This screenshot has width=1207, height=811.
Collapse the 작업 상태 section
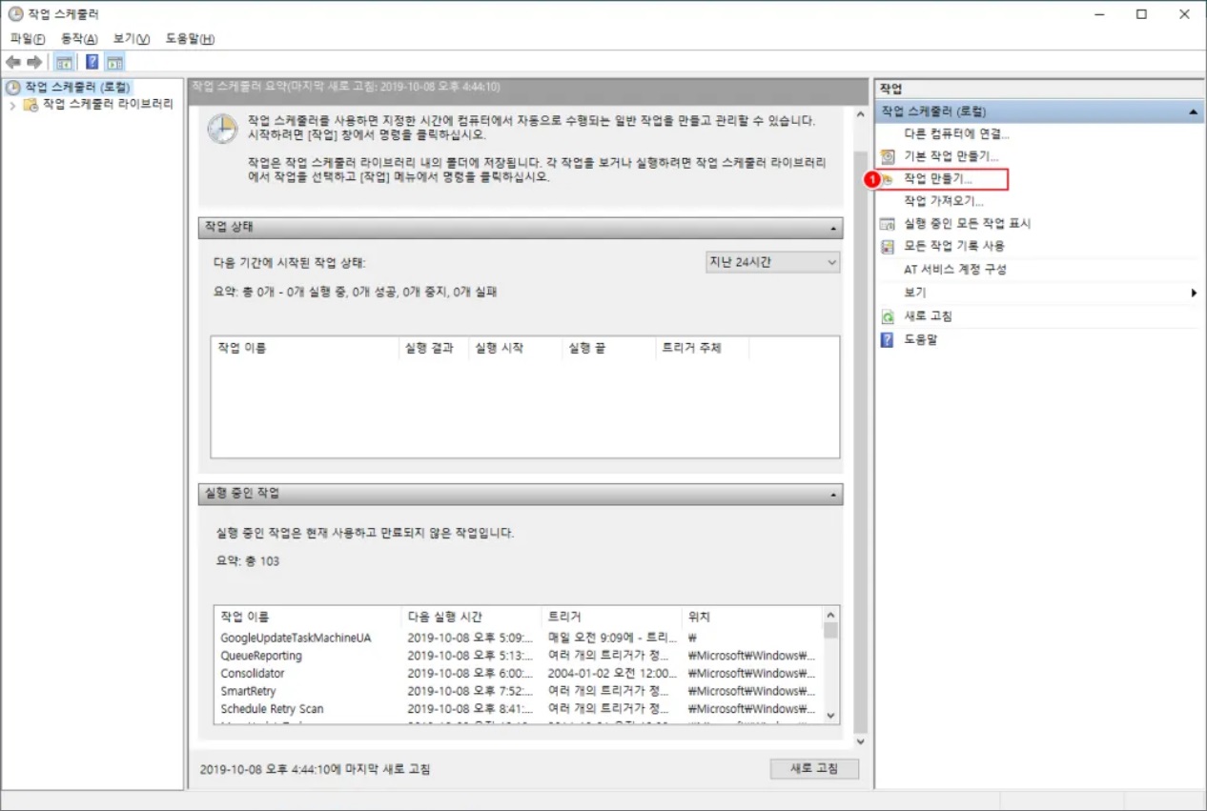click(x=834, y=229)
